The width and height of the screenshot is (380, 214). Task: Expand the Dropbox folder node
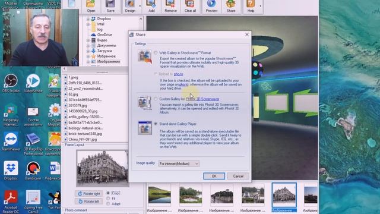(x=88, y=18)
